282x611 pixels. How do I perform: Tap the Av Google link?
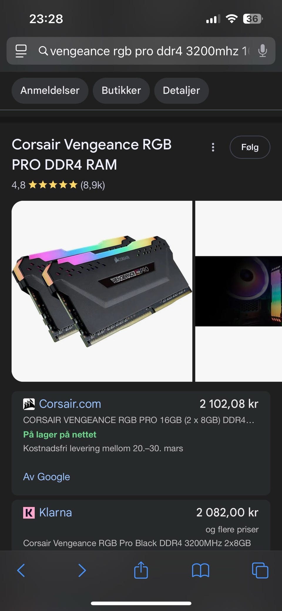click(46, 477)
